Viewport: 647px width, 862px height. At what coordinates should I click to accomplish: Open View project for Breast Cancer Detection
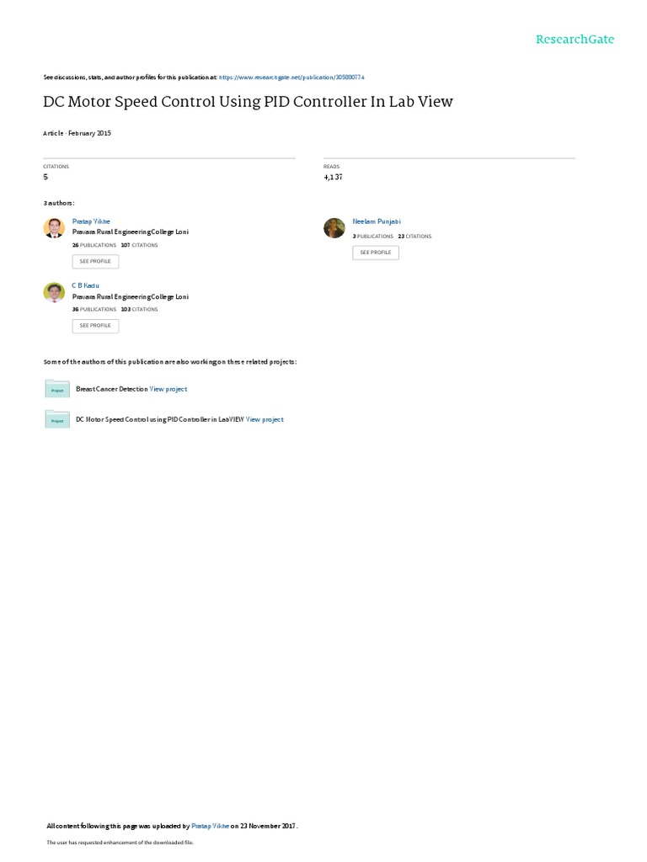click(168, 389)
